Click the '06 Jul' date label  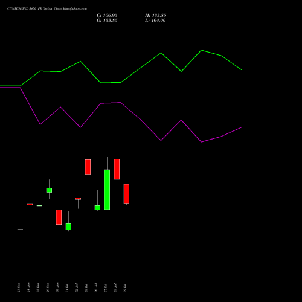(x=96, y=288)
